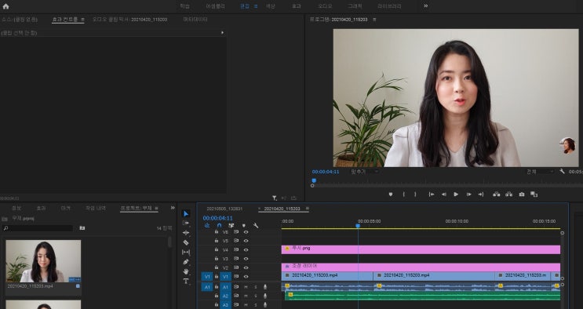This screenshot has height=309, width=583.
Task: Hide track V2 with eye icon
Action: pyautogui.click(x=246, y=267)
